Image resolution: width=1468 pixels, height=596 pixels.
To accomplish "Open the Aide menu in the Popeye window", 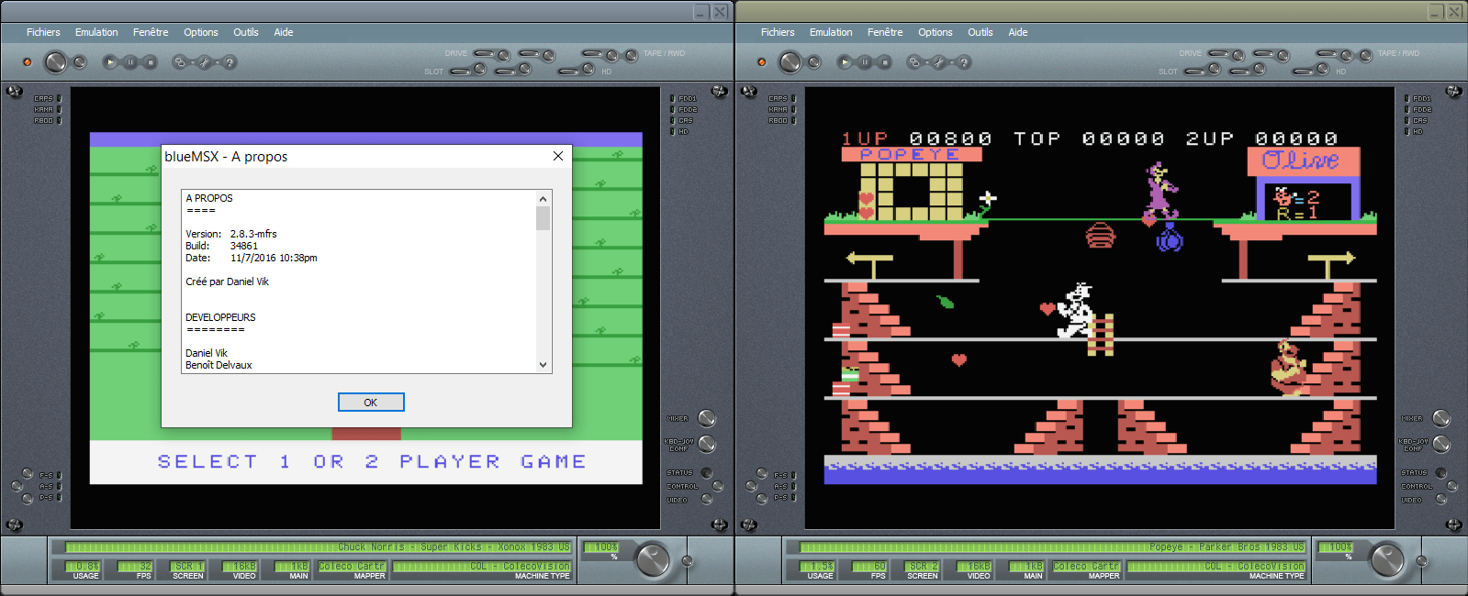I will [x=1018, y=32].
